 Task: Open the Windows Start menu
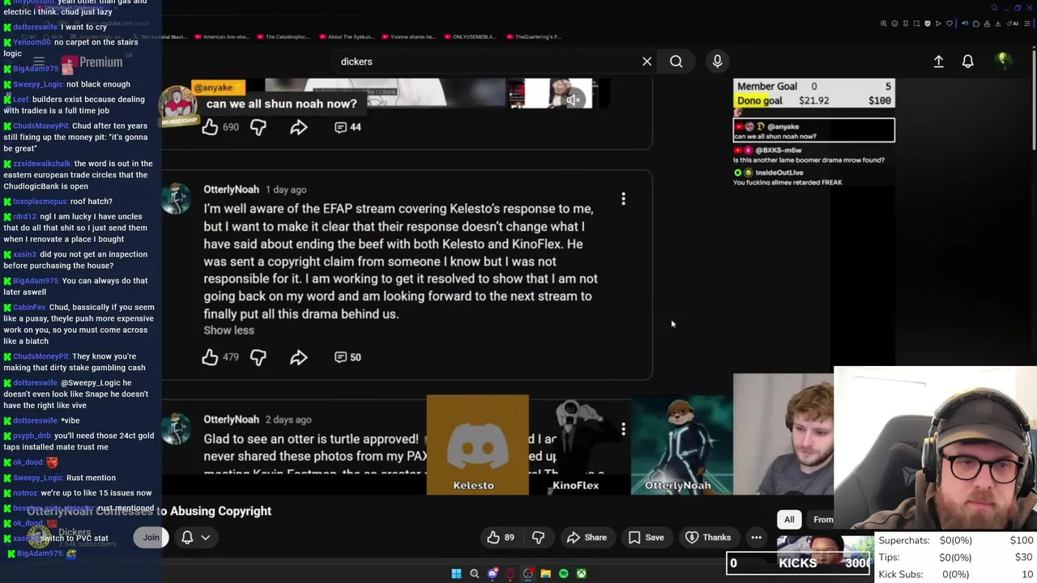456,573
